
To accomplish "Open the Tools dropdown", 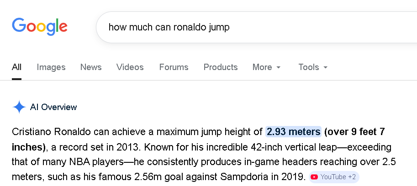I will click(x=313, y=67).
